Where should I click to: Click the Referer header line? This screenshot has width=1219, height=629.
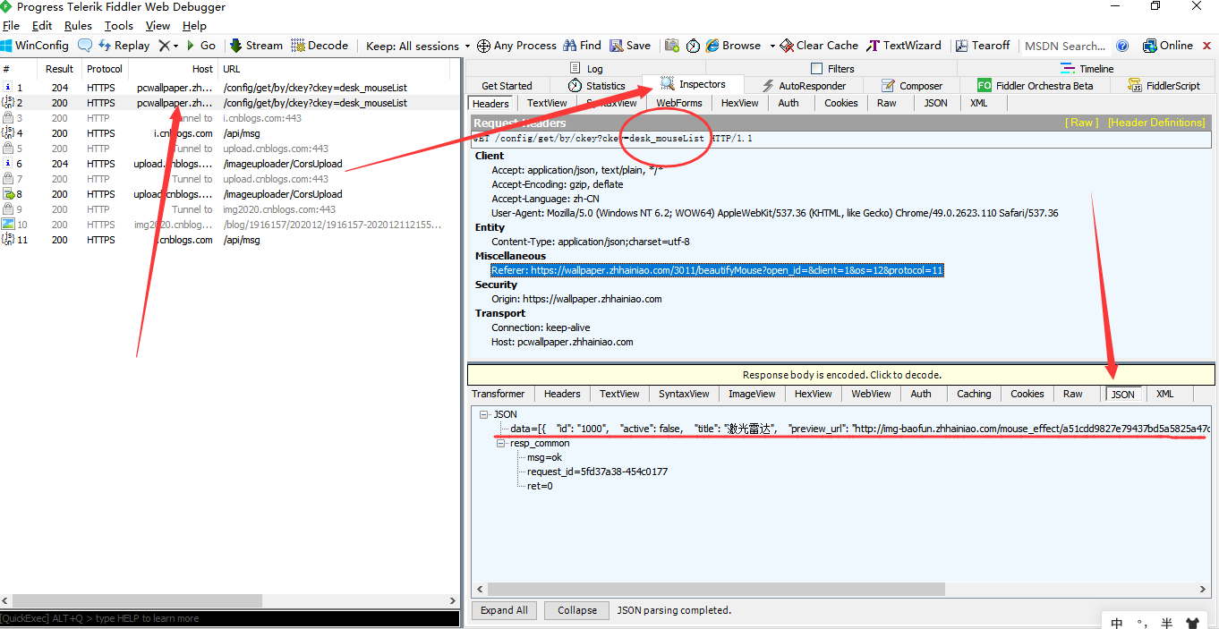717,270
